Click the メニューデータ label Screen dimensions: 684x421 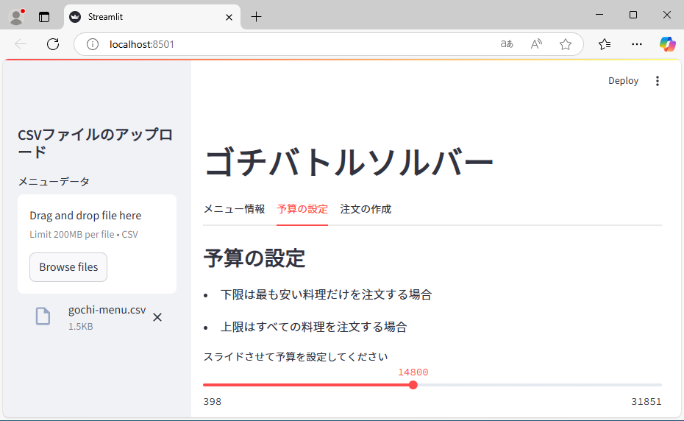[x=54, y=181]
